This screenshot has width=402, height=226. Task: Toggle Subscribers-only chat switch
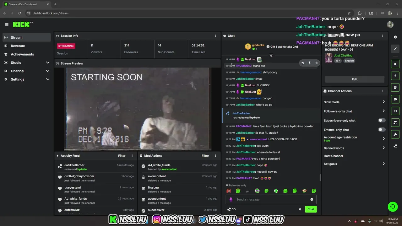tap(382, 121)
